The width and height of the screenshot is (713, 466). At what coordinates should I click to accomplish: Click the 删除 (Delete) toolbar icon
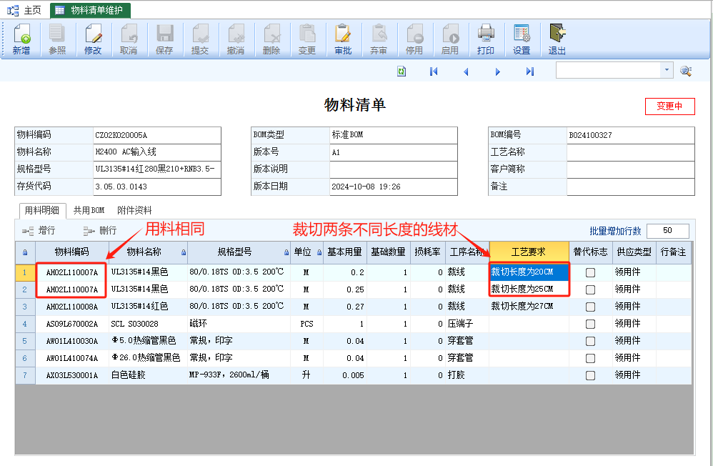tap(271, 39)
